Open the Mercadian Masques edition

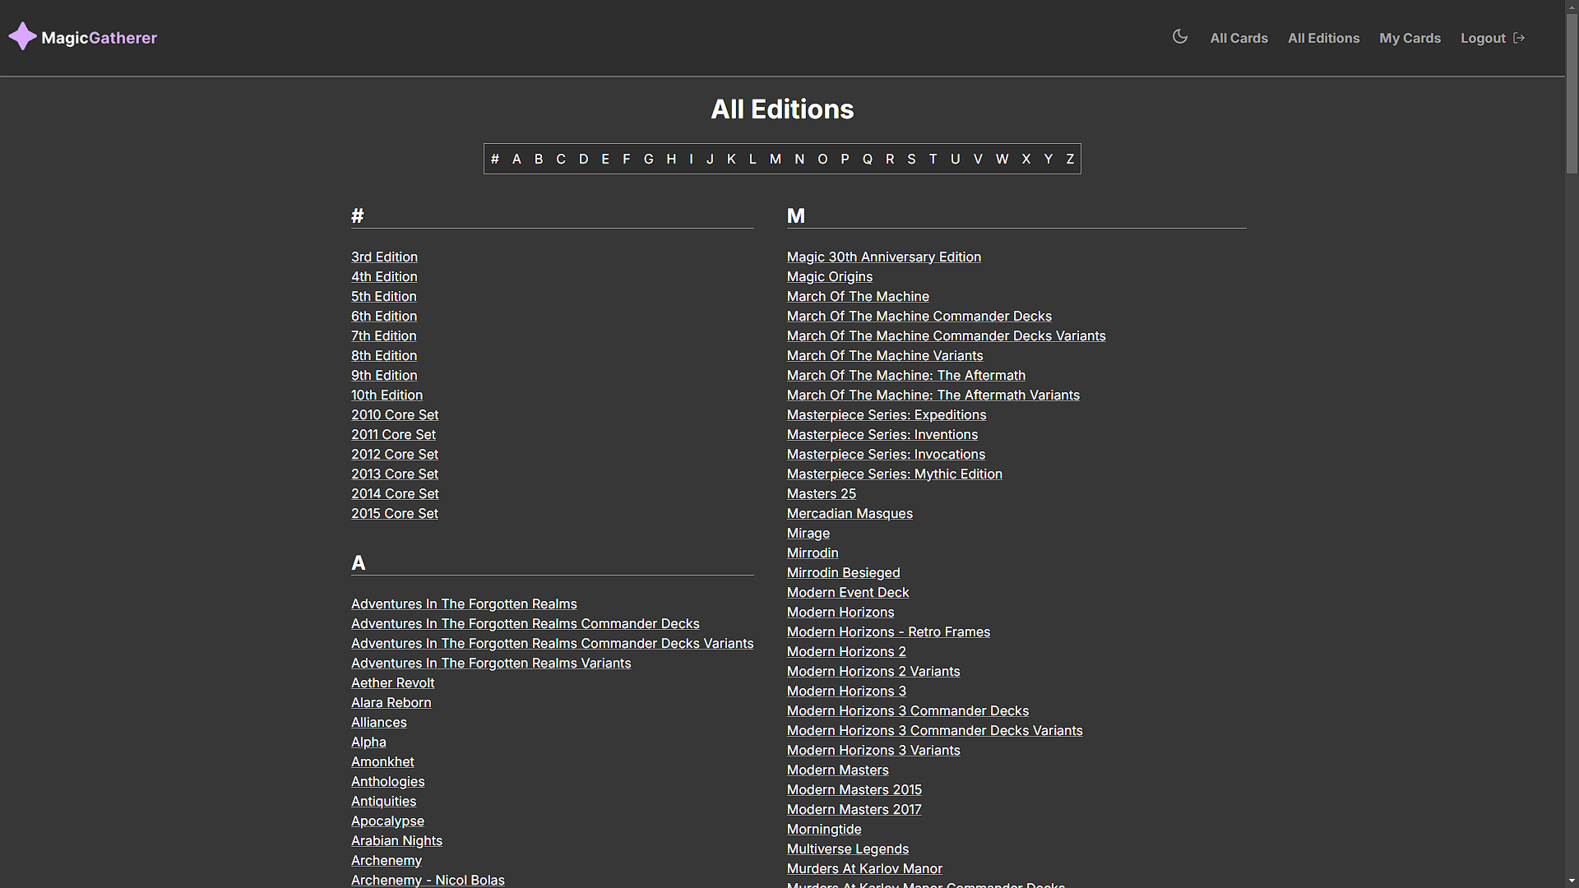(850, 514)
